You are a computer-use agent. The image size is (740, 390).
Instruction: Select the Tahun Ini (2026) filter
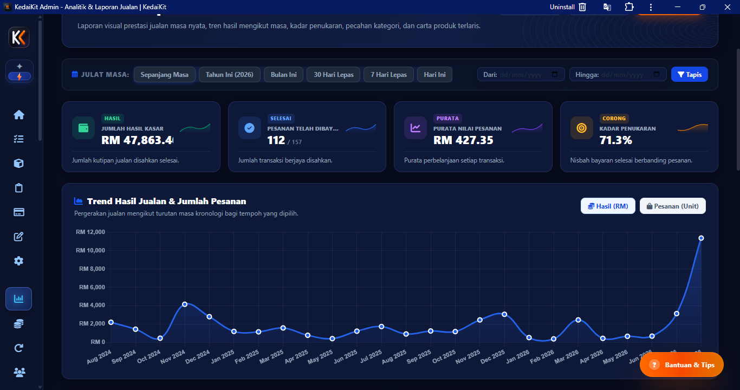[x=230, y=75]
